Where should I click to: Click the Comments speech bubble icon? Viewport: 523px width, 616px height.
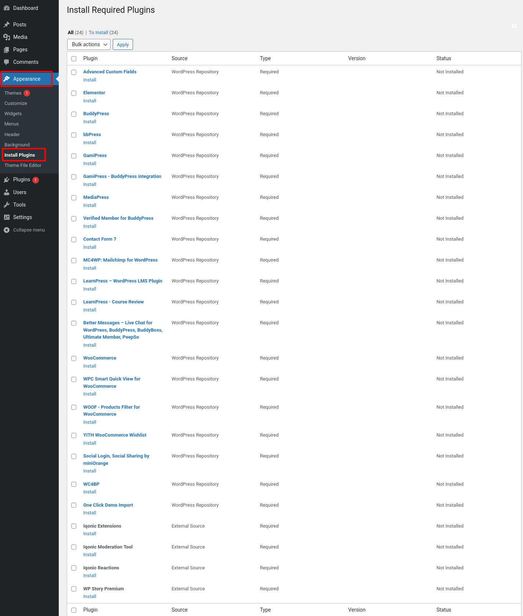pos(7,62)
